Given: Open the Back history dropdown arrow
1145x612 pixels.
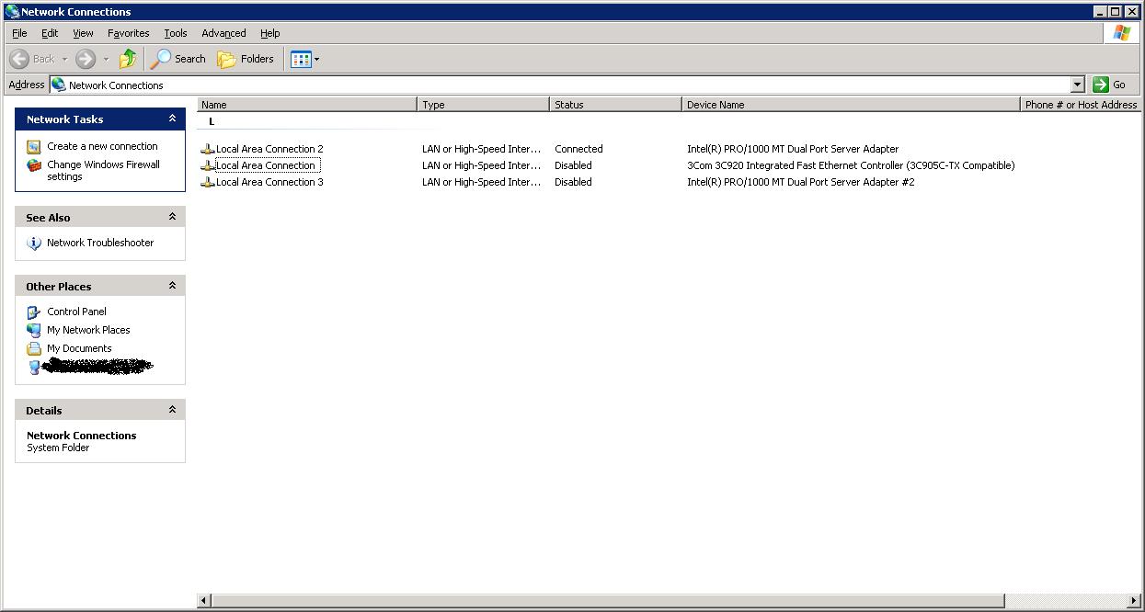Looking at the screenshot, I should click(x=64, y=59).
